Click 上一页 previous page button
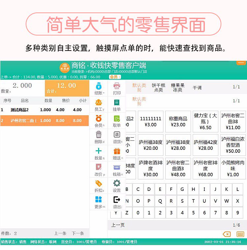This screenshot has width=247, height=250. pos(118,225)
